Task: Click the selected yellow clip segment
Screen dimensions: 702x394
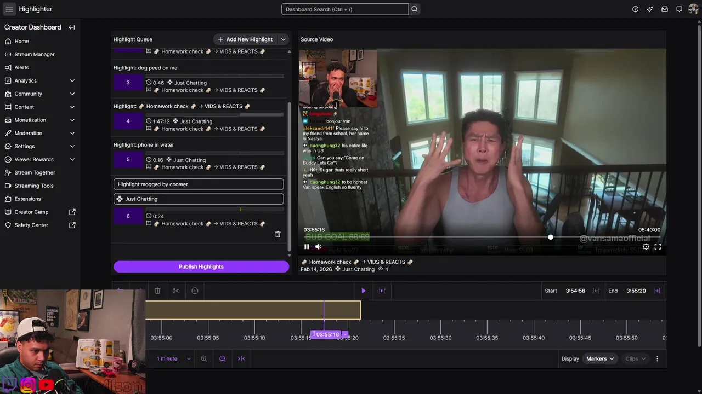Action: [x=253, y=310]
